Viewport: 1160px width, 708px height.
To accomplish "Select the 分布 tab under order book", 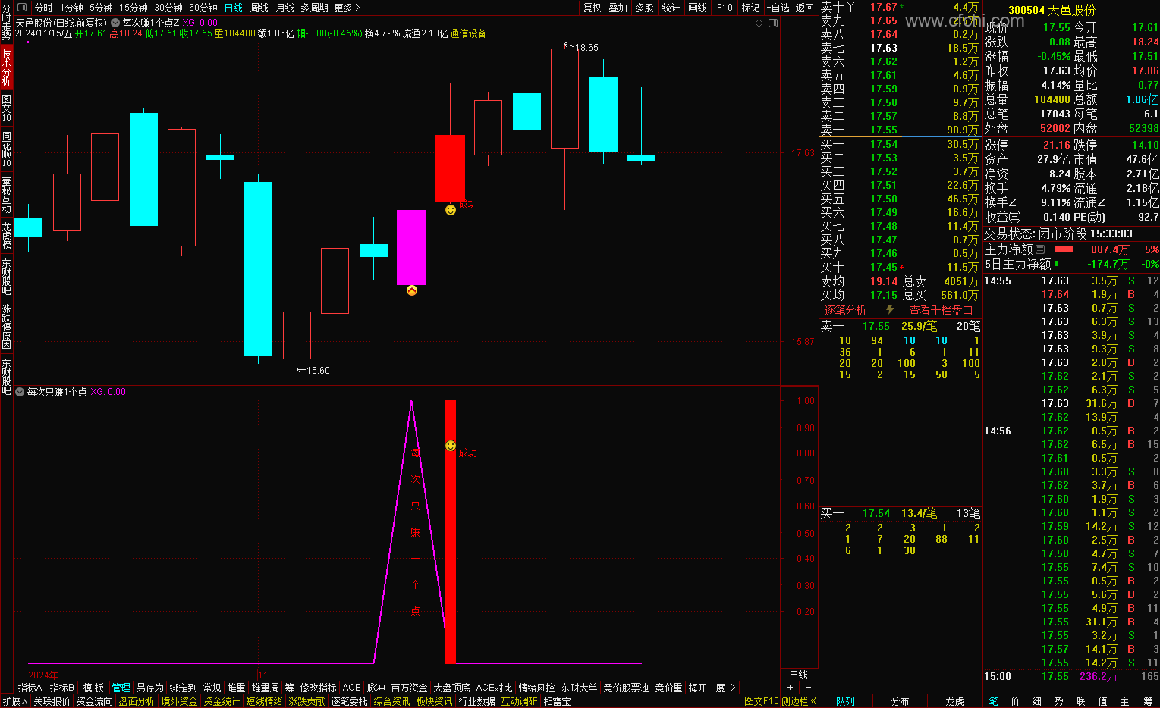I will point(901,701).
